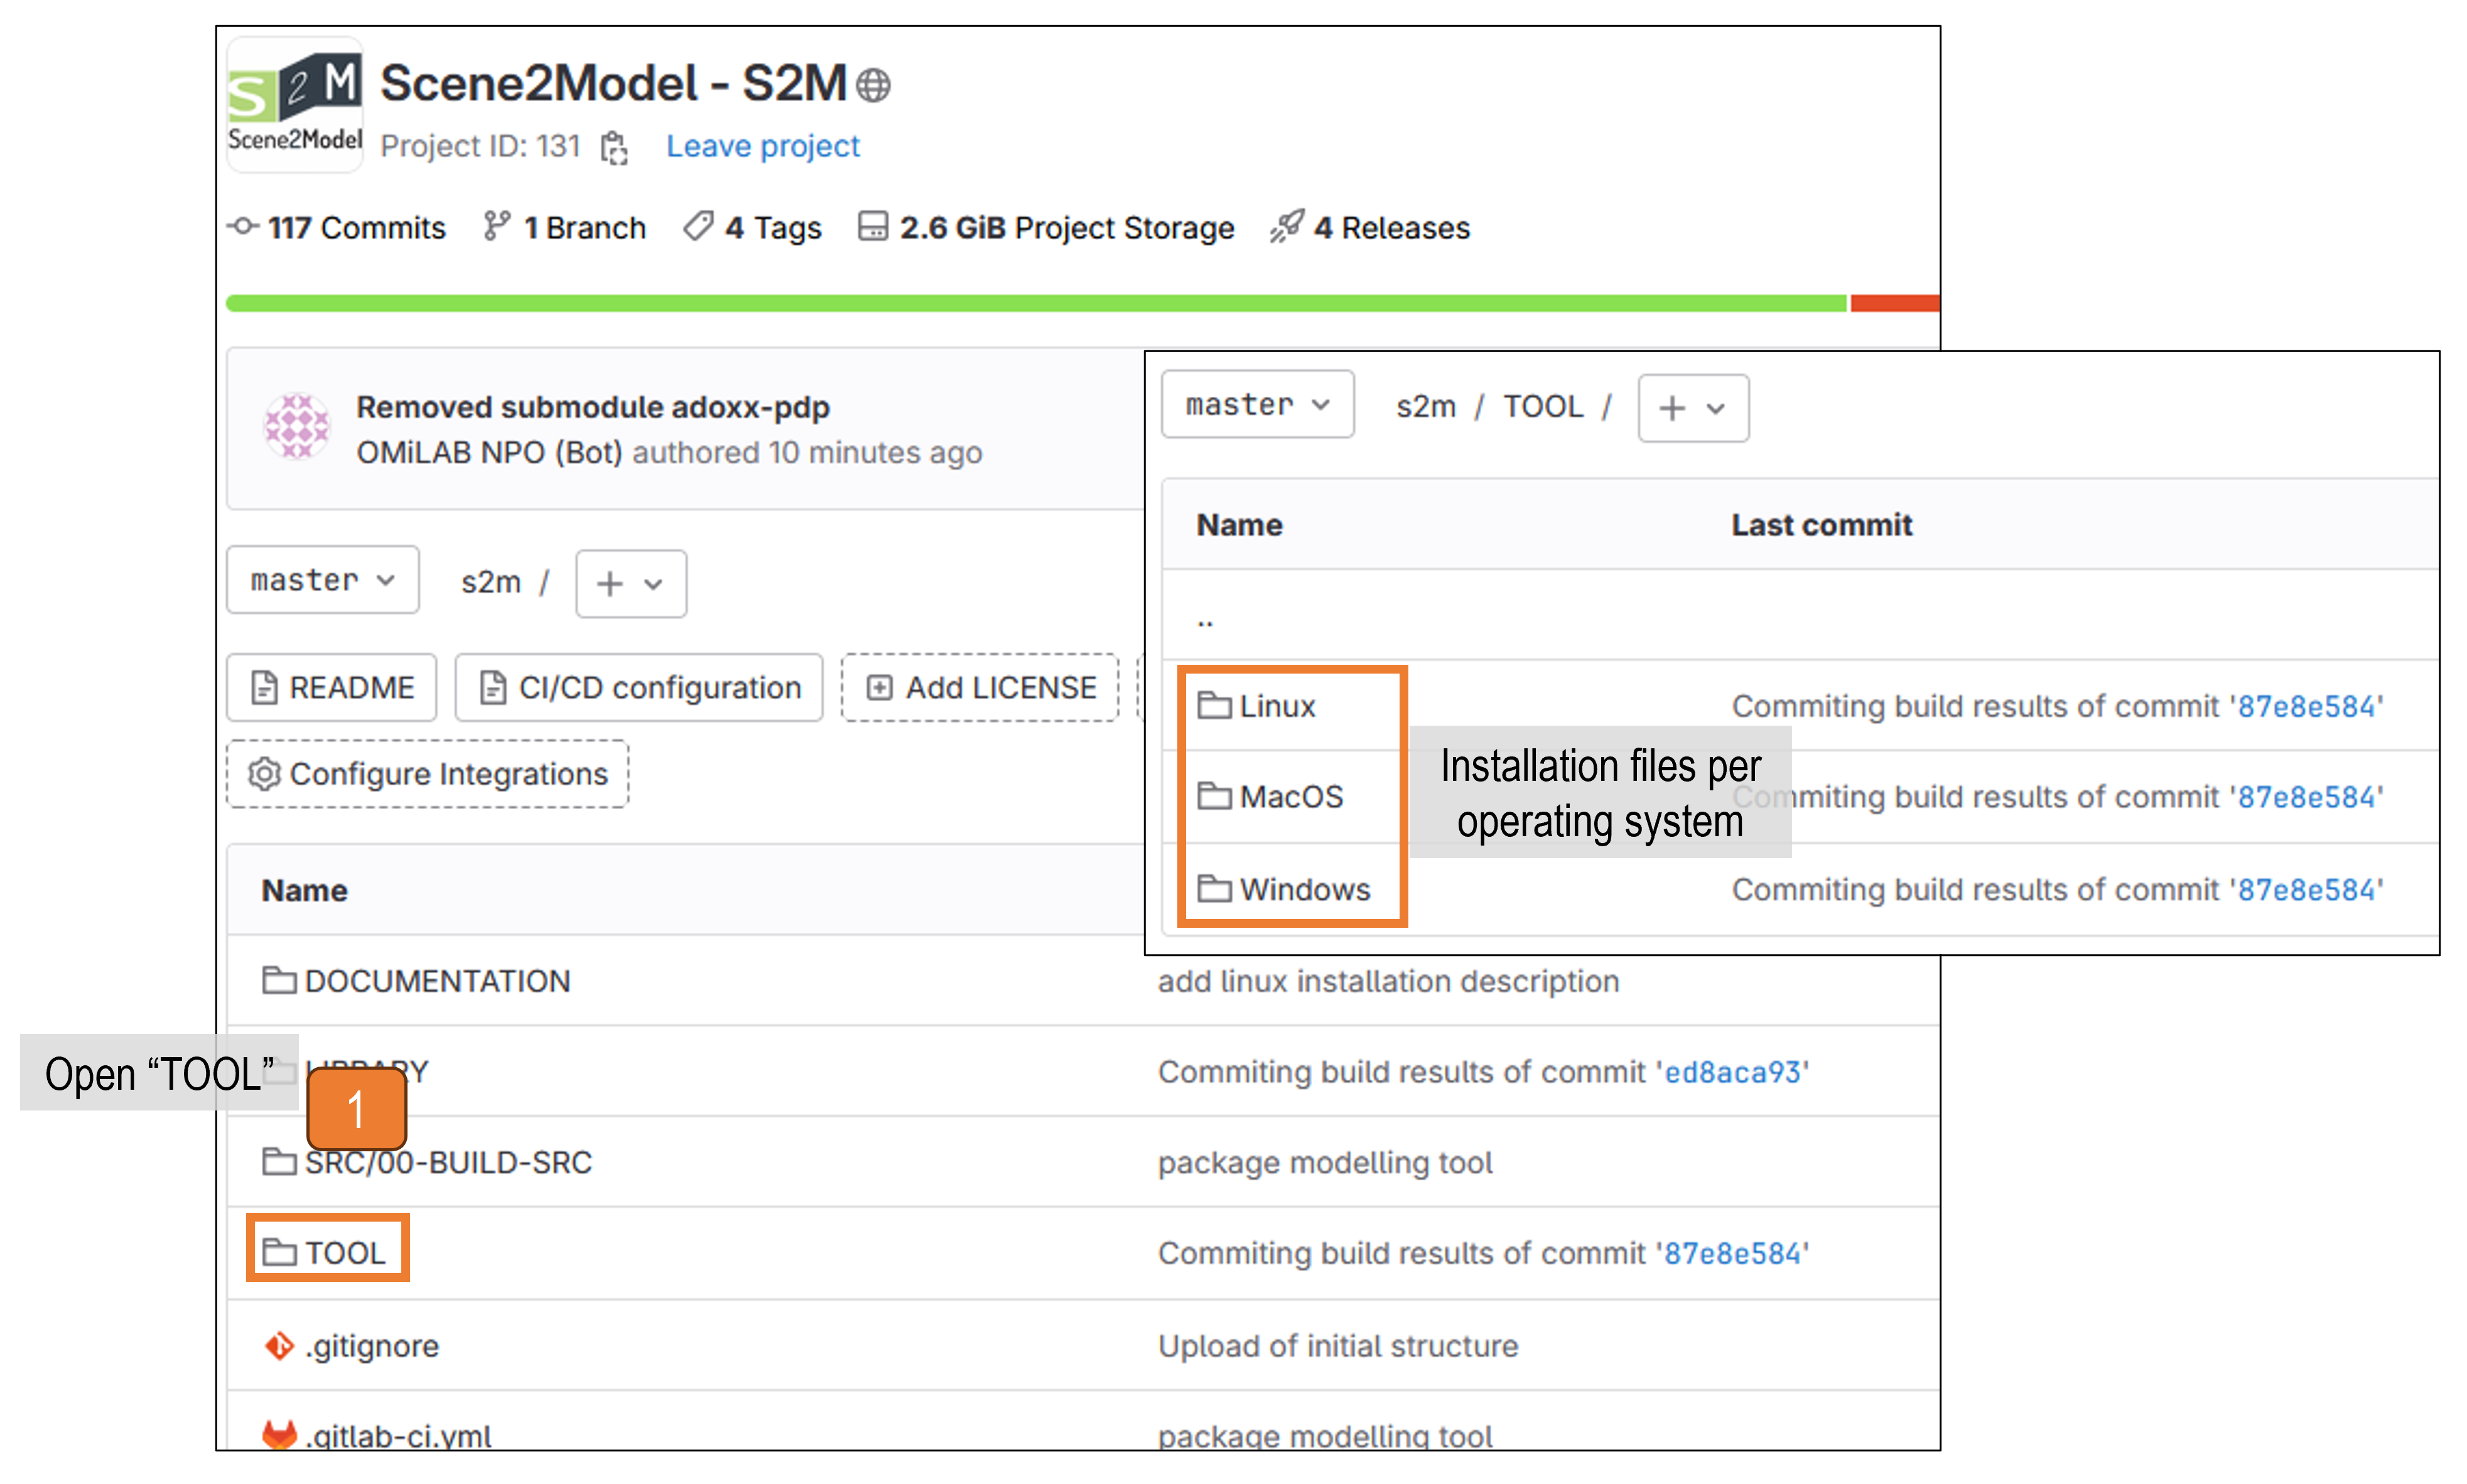Open the Linux folder
This screenshot has height=1484, width=2467.
coord(1277,706)
